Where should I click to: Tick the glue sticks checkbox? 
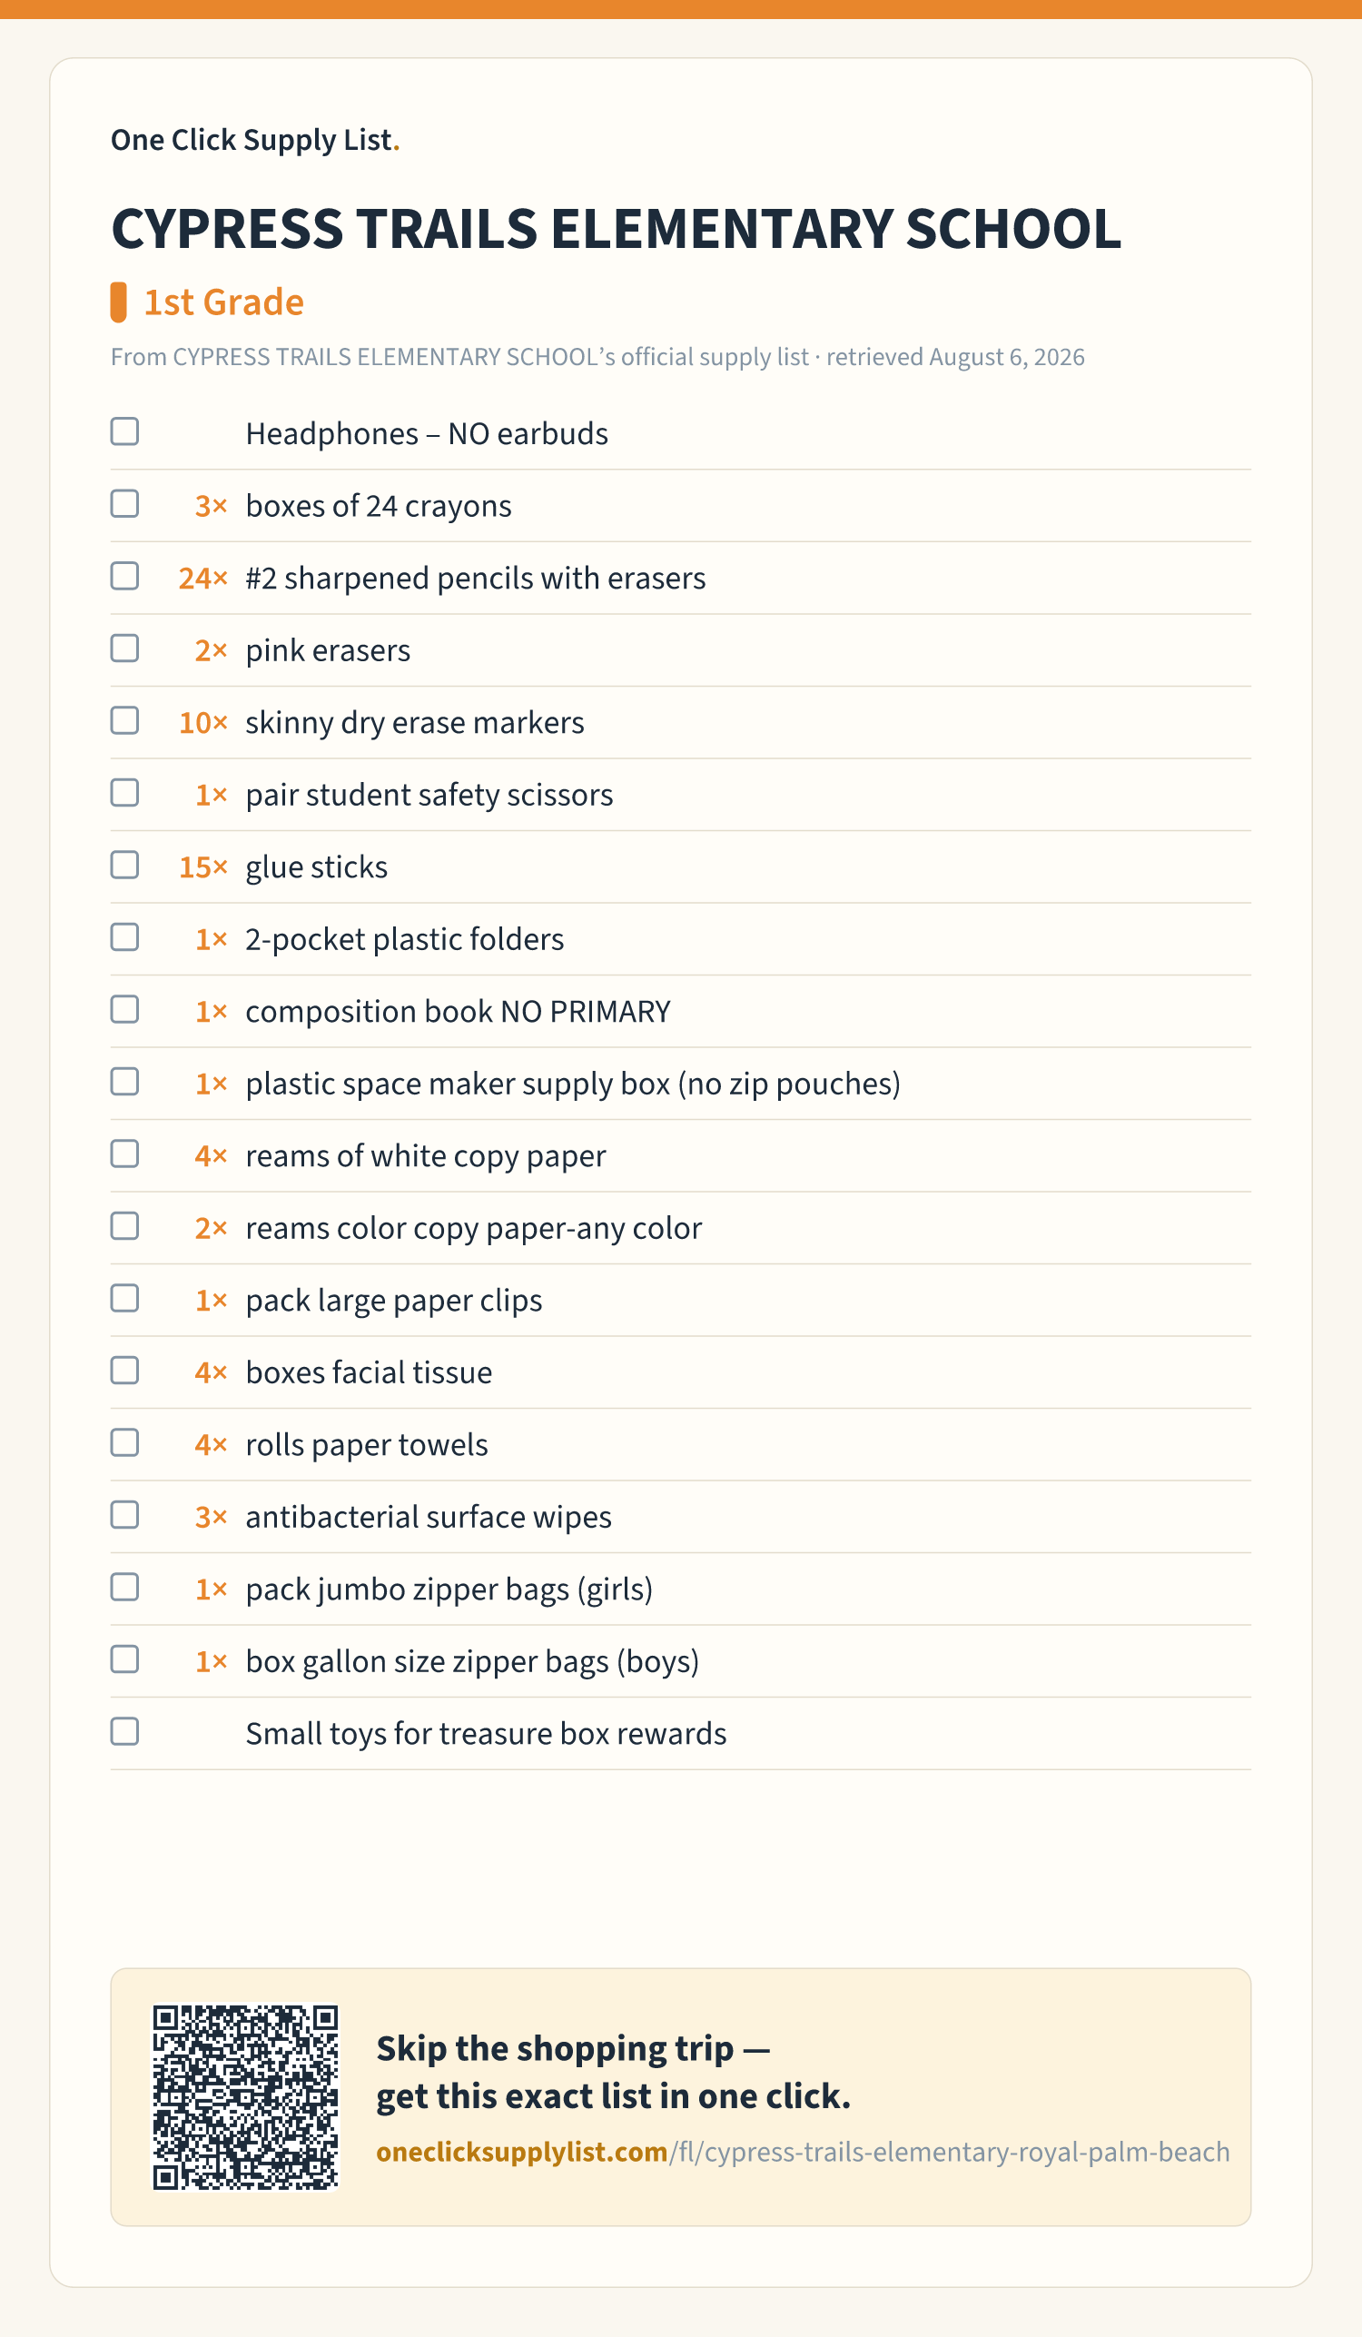[124, 866]
